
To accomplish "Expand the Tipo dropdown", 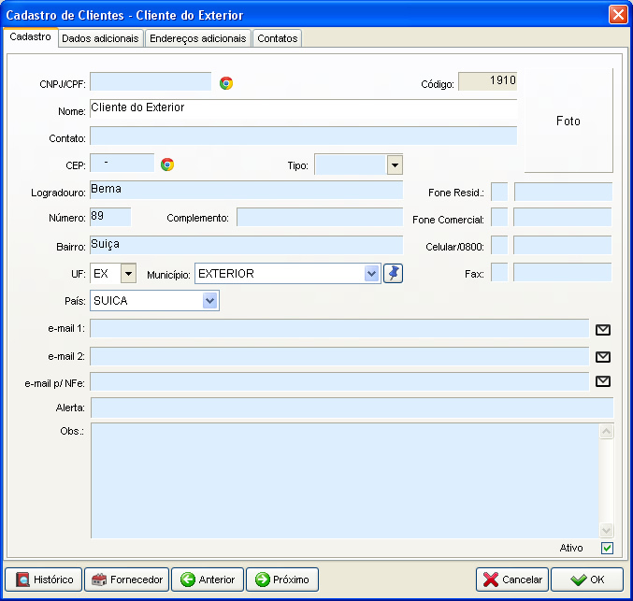I will coord(395,165).
